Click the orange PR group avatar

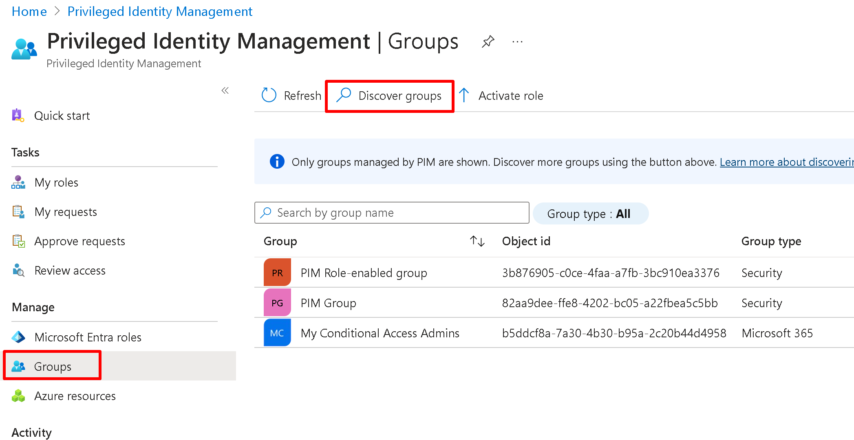pyautogui.click(x=277, y=273)
